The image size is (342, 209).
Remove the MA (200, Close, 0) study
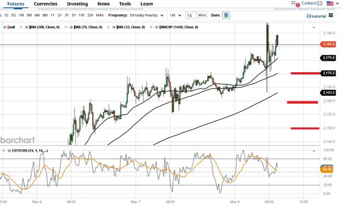pos(21,27)
